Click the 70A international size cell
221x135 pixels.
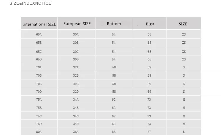coord(39,67)
